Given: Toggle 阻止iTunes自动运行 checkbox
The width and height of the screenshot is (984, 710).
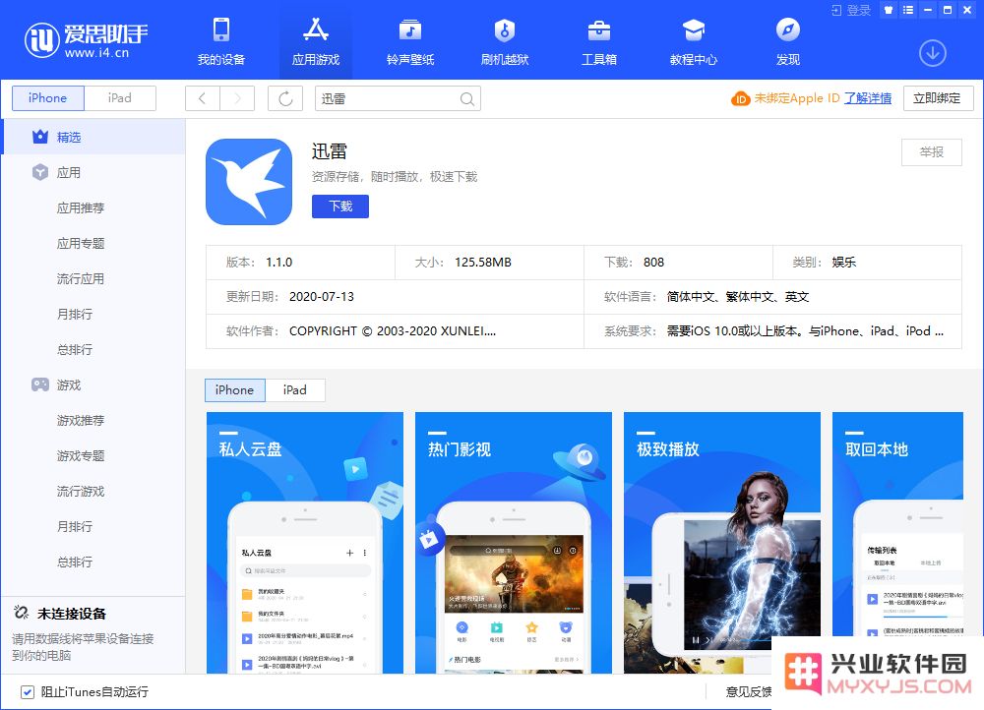Looking at the screenshot, I should click(x=27, y=692).
